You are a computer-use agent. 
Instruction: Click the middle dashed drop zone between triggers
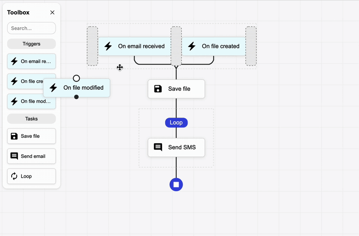tap(176, 46)
